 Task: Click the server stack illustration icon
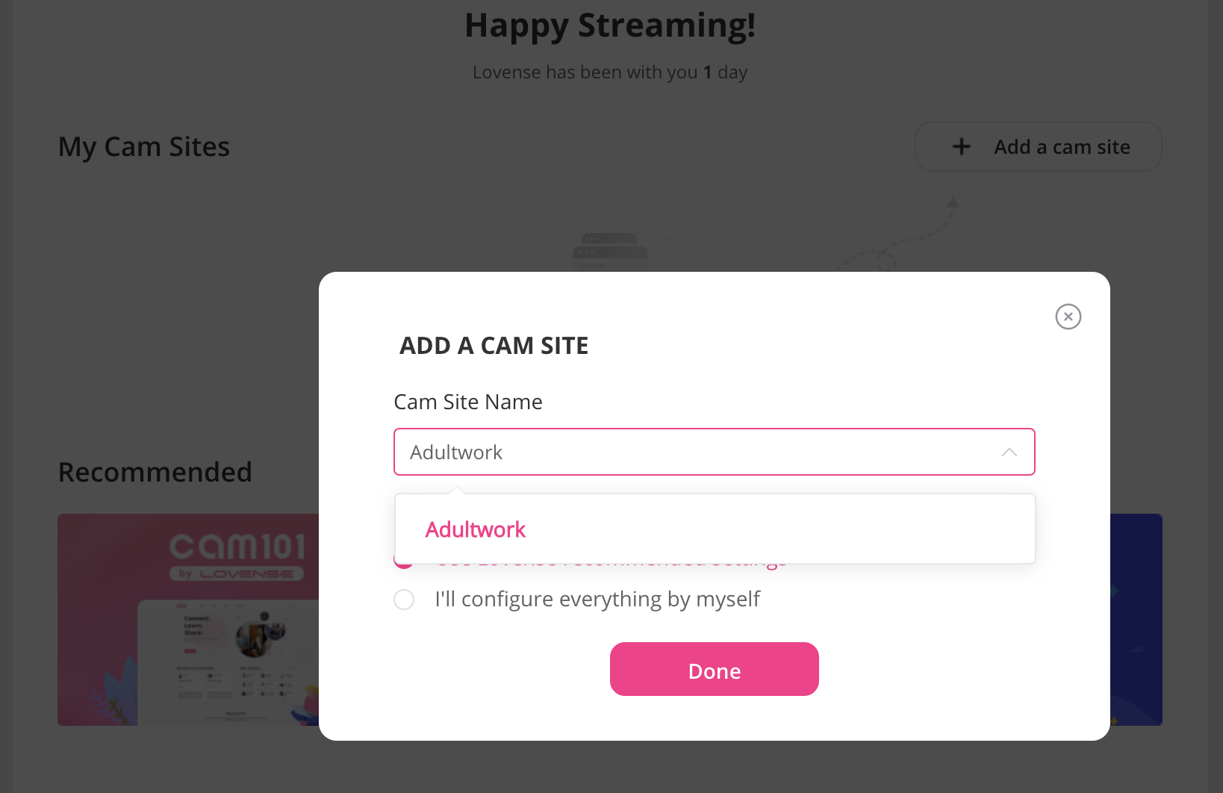pos(610,252)
